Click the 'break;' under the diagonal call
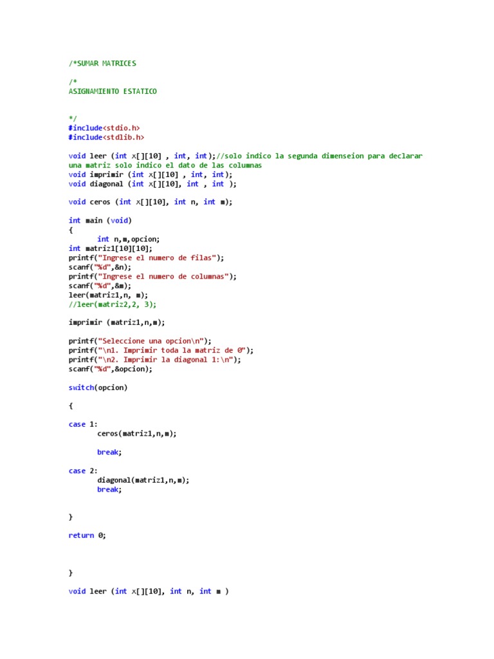The height and width of the screenshot is (659, 494). click(109, 489)
